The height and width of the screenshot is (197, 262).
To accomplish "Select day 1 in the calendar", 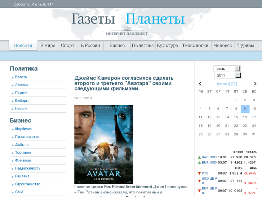I will (236, 100).
